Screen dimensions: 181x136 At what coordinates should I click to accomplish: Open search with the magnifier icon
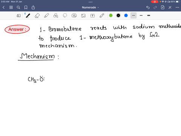[x=18, y=8]
